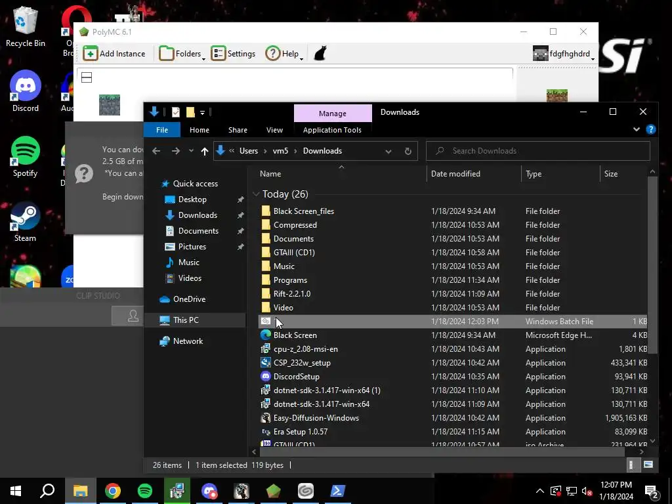
Task: Open the File tab in Explorer
Action: [x=162, y=130]
